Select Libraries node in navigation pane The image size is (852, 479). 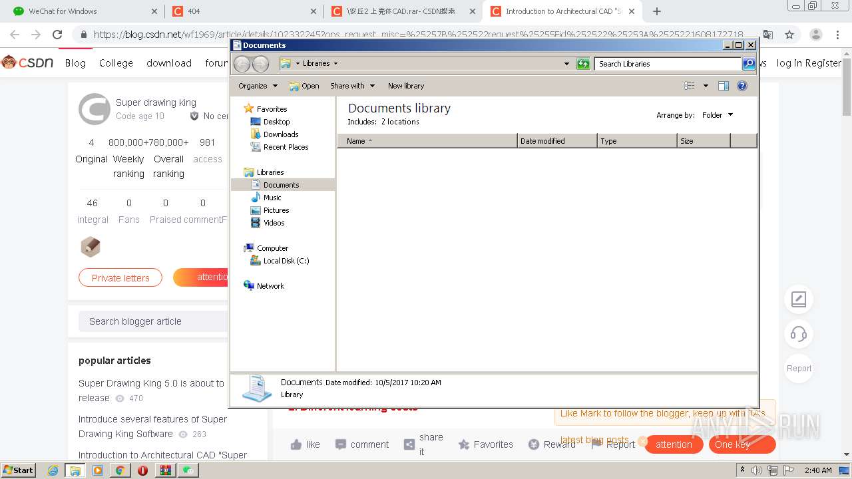(x=270, y=172)
